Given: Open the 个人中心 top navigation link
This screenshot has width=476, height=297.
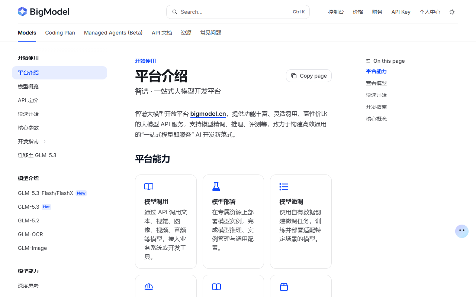Looking at the screenshot, I should click(430, 12).
